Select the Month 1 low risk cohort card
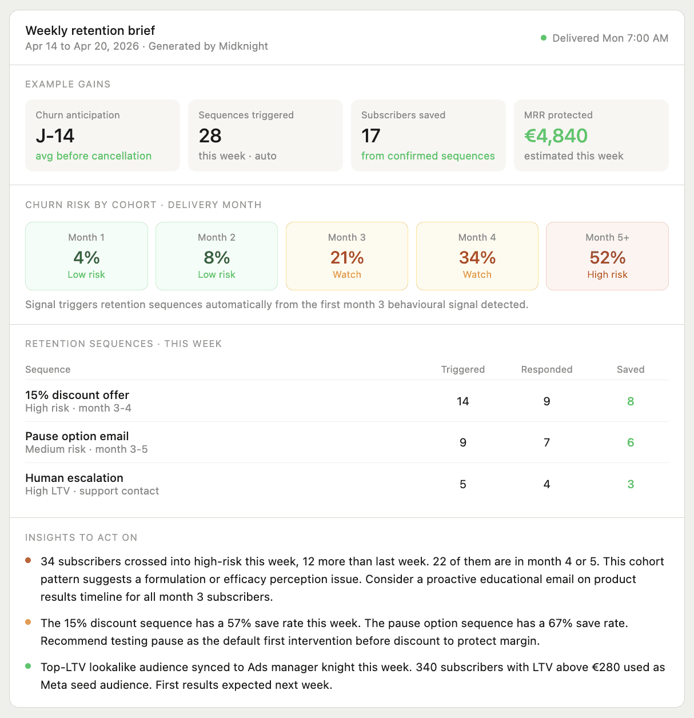This screenshot has height=718, width=694. 86,256
